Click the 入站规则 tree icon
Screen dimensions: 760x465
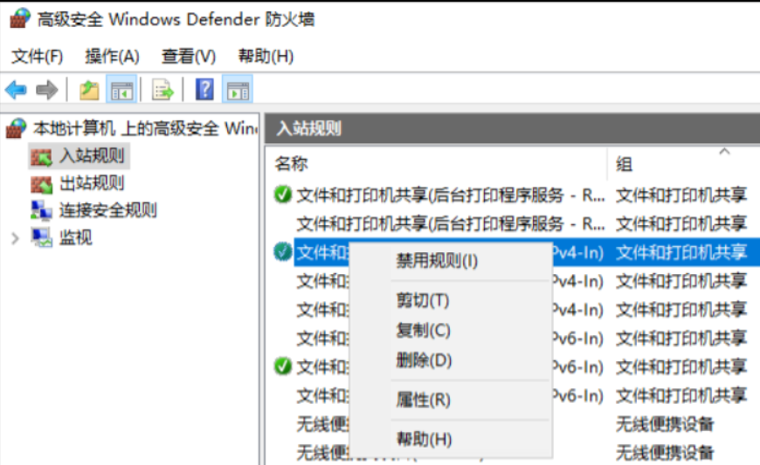click(x=41, y=156)
